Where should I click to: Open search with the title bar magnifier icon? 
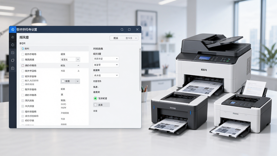click(x=122, y=30)
